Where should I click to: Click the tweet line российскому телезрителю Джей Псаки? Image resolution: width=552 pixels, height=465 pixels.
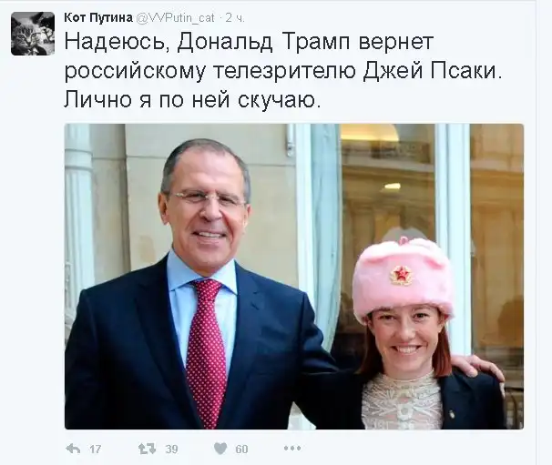pos(282,72)
